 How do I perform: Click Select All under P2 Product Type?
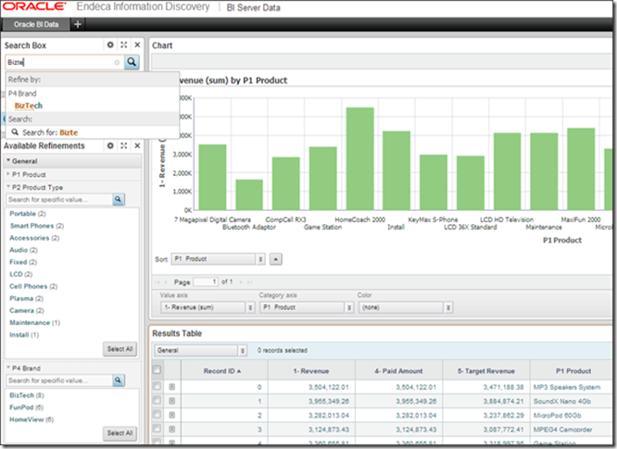(120, 349)
